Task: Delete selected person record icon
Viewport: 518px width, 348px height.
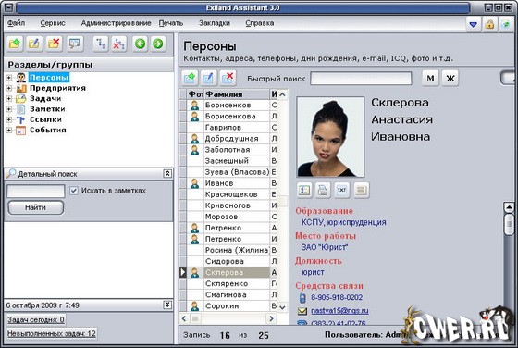Action: (x=228, y=78)
